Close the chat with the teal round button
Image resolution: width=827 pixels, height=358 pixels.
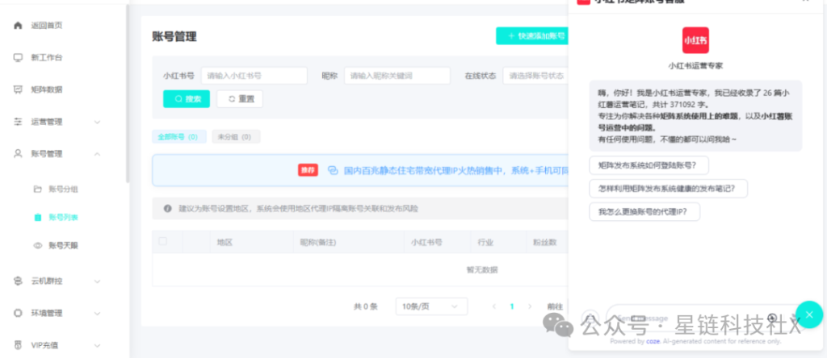coord(809,314)
